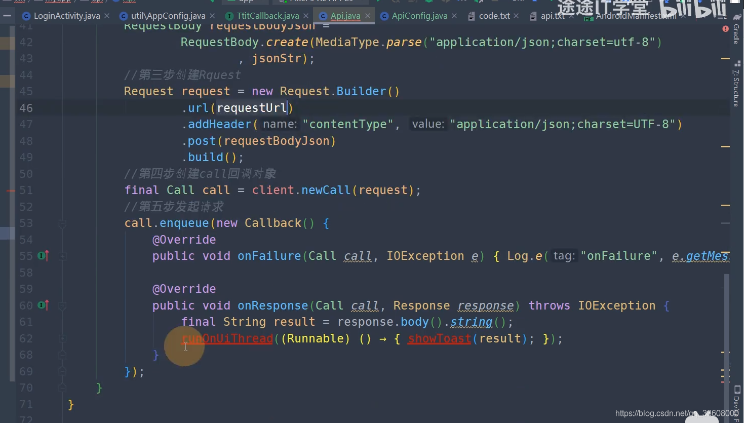Close the code.txt tab
This screenshot has height=423, width=744.
tap(516, 16)
